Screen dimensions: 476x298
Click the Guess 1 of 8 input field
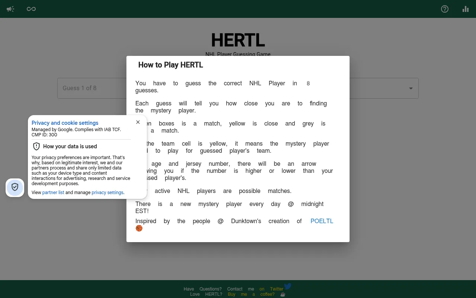pyautogui.click(x=238, y=88)
